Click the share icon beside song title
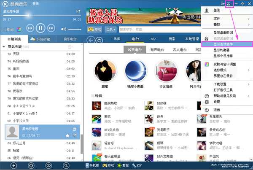Image resolution: width=253 pixels, height=170 pixels. 78,11
